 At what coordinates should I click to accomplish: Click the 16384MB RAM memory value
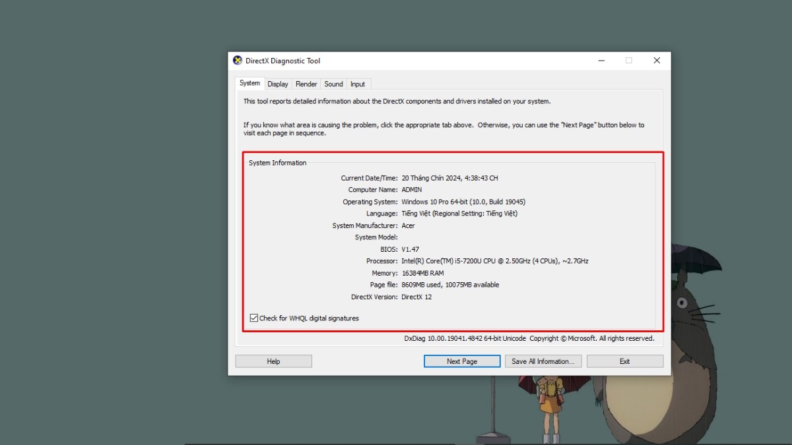pyautogui.click(x=422, y=273)
